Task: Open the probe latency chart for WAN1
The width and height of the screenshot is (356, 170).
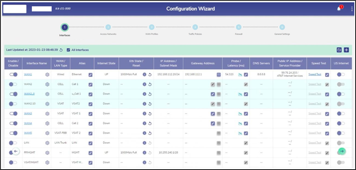Action: click(x=240, y=75)
